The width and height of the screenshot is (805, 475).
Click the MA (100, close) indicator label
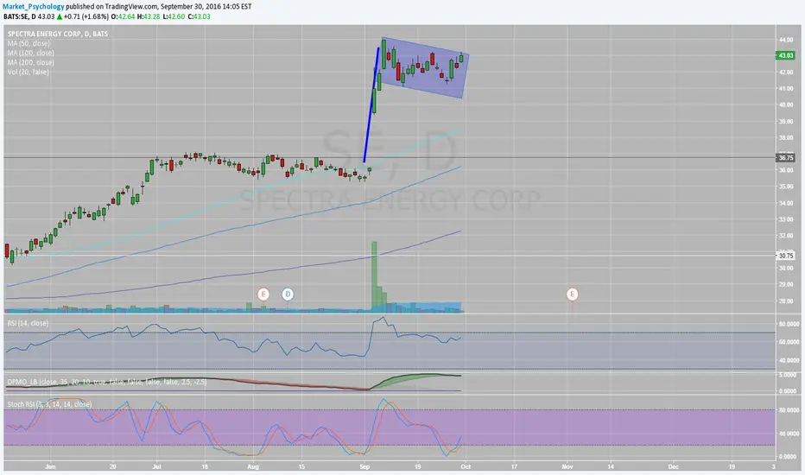[x=31, y=53]
